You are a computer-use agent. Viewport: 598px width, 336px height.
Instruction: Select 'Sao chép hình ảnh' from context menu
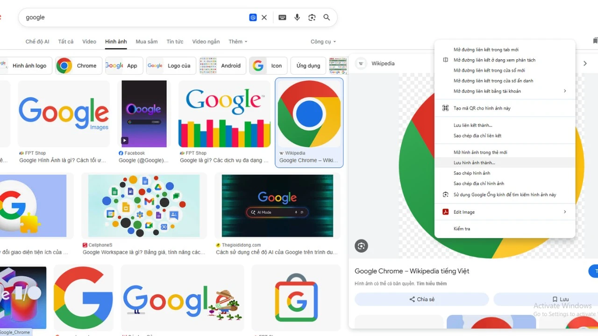[x=472, y=173]
